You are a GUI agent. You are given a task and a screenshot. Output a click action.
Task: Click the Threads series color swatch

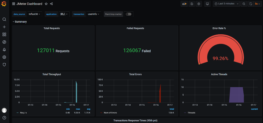[185, 112]
